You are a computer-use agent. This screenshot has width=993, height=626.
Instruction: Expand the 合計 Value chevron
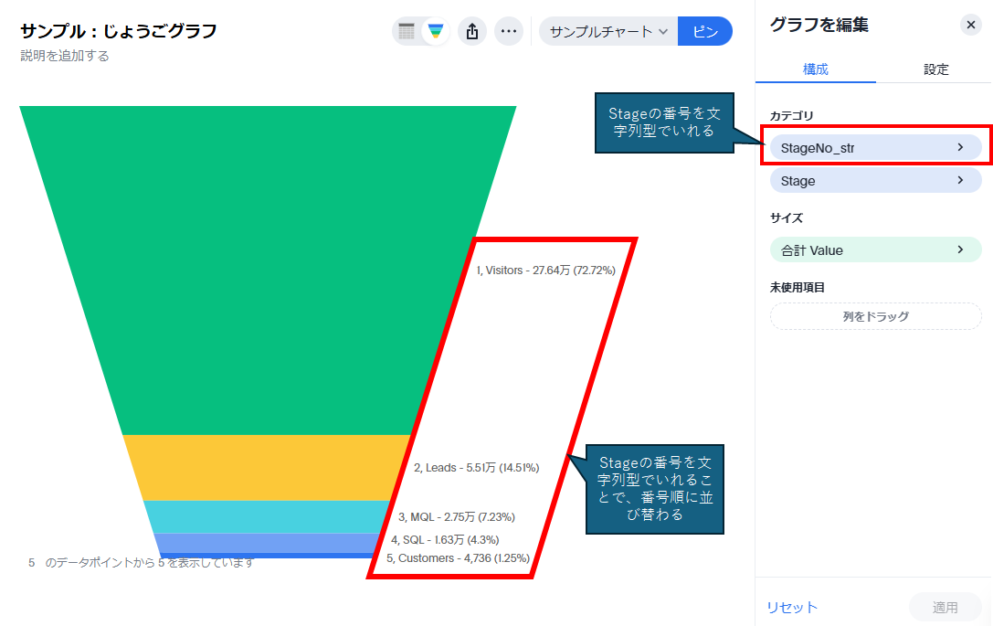pos(960,249)
